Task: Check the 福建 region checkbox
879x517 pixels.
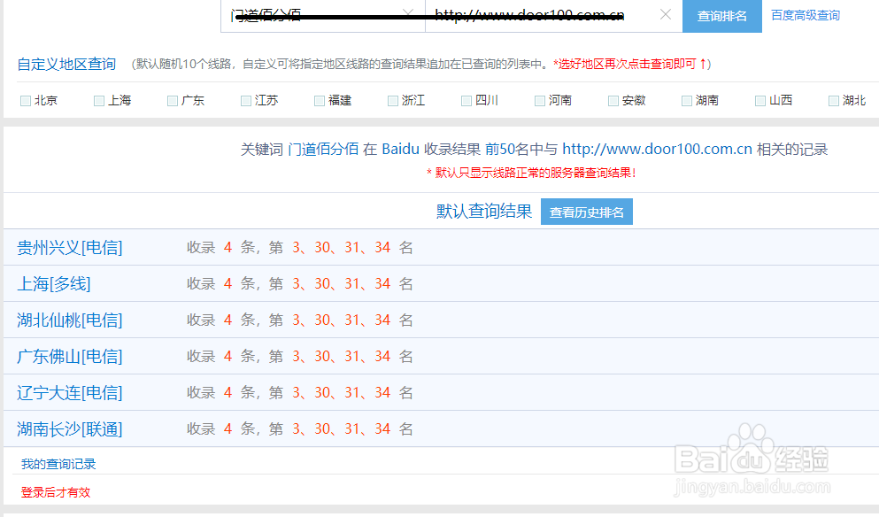Action: click(319, 101)
